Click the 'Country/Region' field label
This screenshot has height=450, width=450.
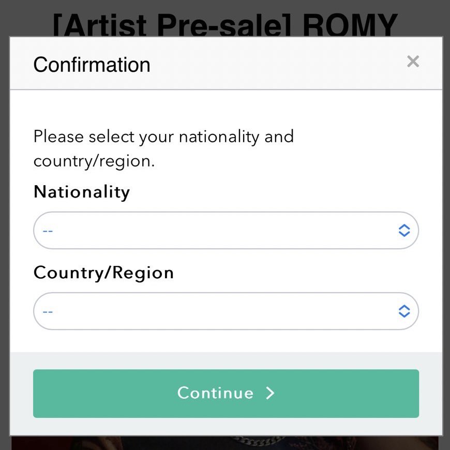tap(103, 273)
